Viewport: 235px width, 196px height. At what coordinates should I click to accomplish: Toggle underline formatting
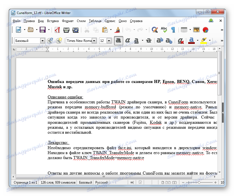click(x=136, y=41)
